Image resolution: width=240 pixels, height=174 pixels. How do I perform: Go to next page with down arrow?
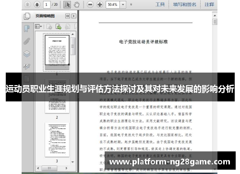[37, 4]
